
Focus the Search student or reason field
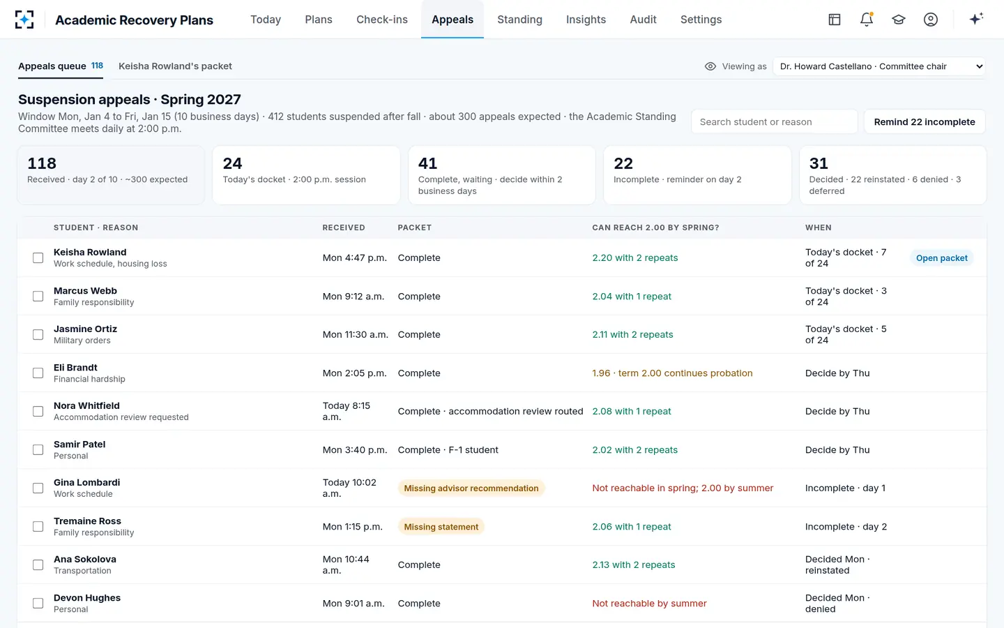coord(774,121)
